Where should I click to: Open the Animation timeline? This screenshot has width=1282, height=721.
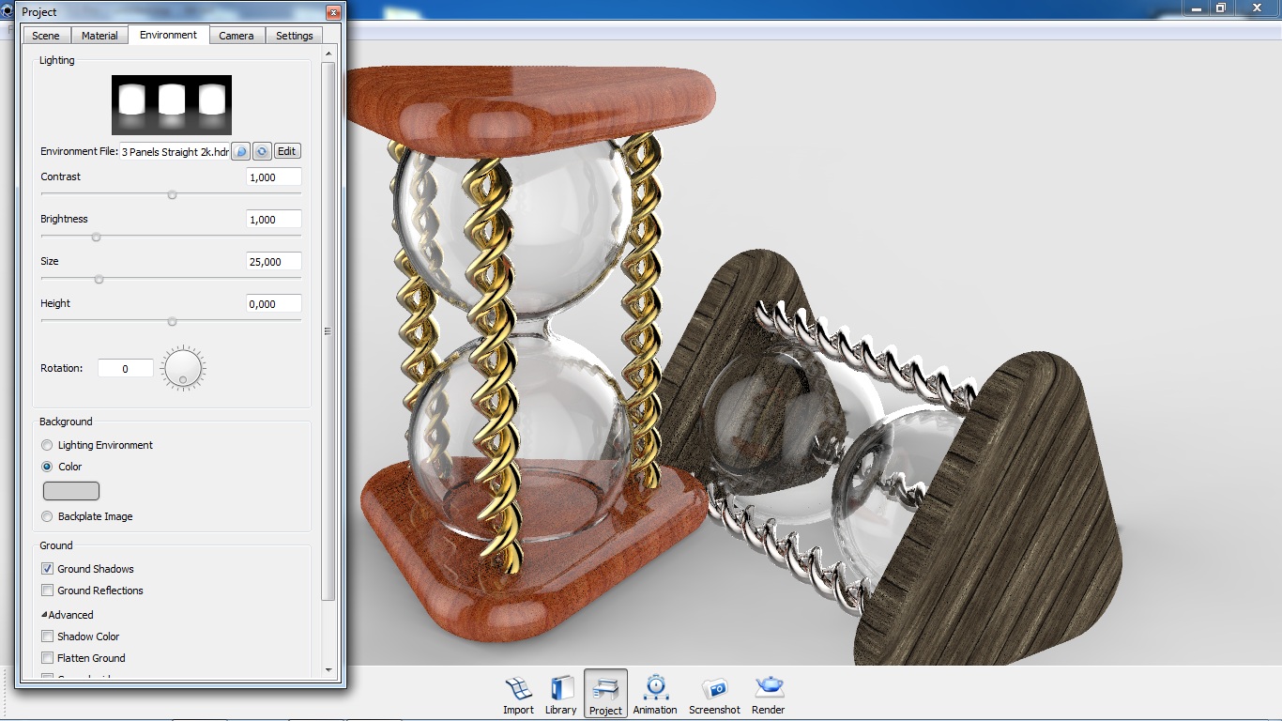655,695
